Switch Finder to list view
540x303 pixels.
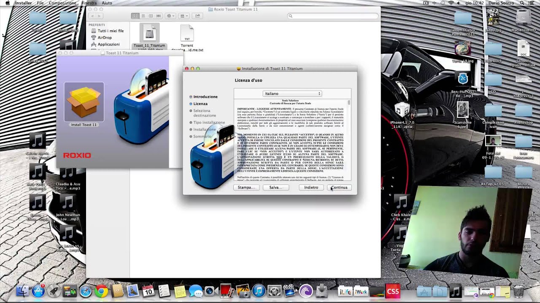[143, 16]
